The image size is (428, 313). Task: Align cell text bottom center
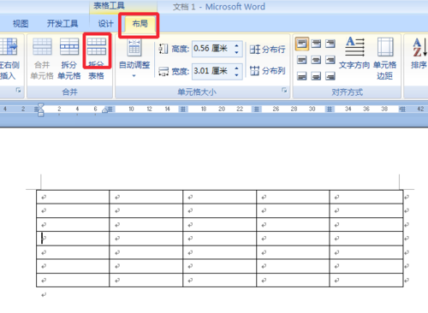pyautogui.click(x=316, y=76)
